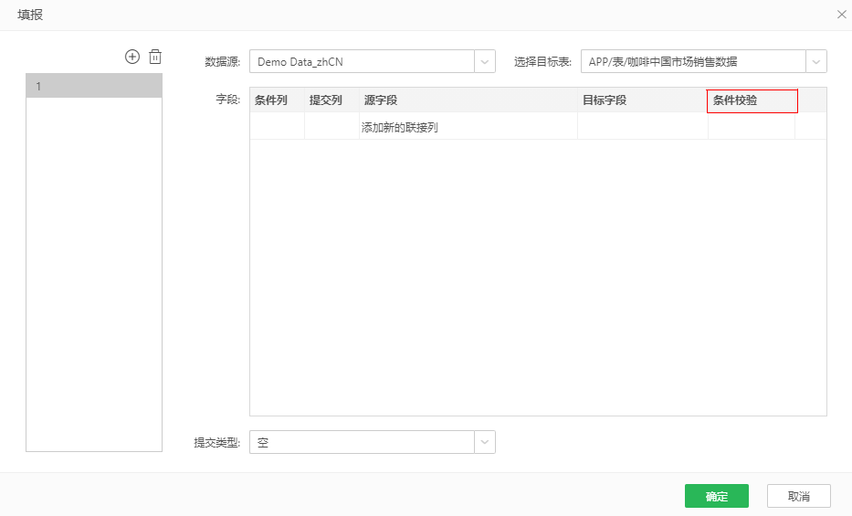Select rule item 1 in the list

coord(94,86)
